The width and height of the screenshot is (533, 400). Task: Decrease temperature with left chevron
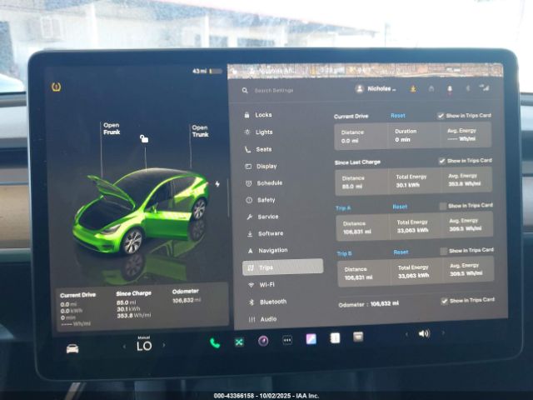tap(124, 347)
